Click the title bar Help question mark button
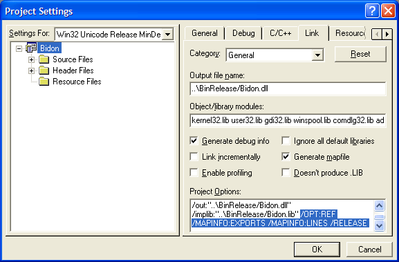 click(x=372, y=11)
